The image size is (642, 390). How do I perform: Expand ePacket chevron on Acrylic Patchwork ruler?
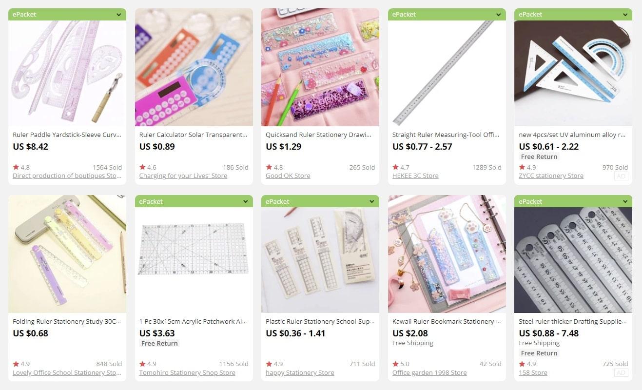coord(245,201)
